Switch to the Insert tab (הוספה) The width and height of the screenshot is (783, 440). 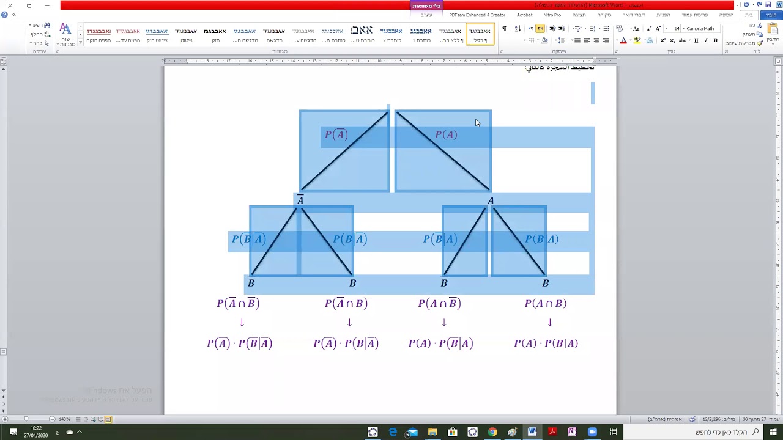coord(726,15)
